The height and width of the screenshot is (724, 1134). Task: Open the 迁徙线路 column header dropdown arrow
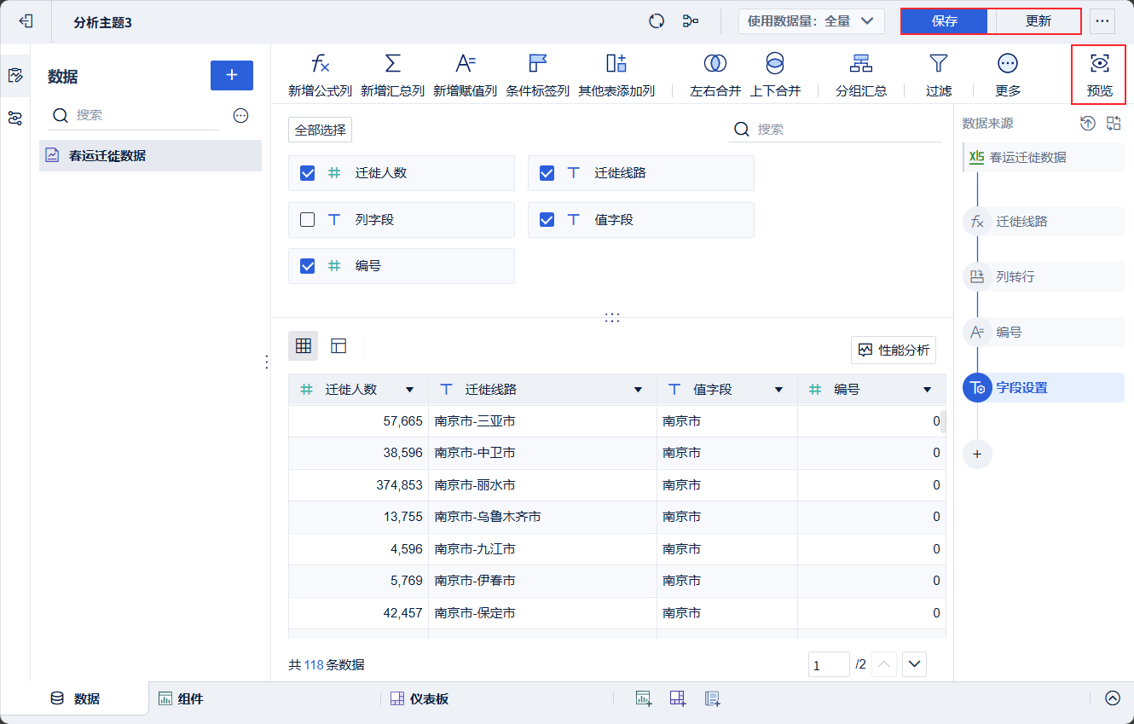638,390
